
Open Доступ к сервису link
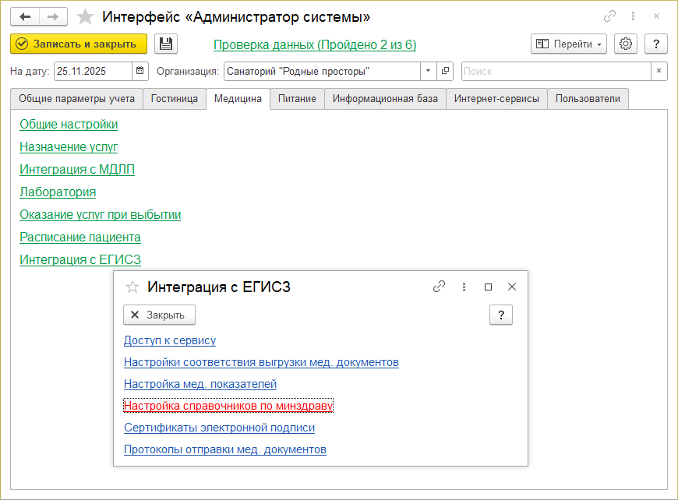(170, 340)
